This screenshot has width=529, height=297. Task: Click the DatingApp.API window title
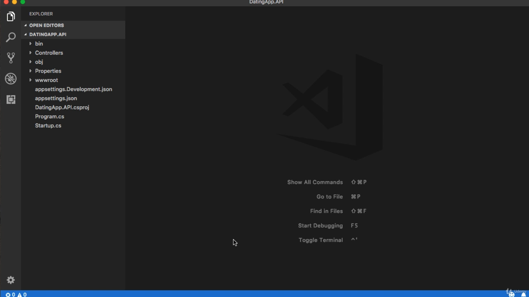point(266,2)
